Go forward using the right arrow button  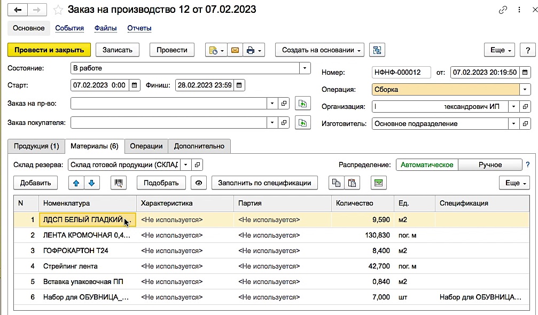point(37,10)
